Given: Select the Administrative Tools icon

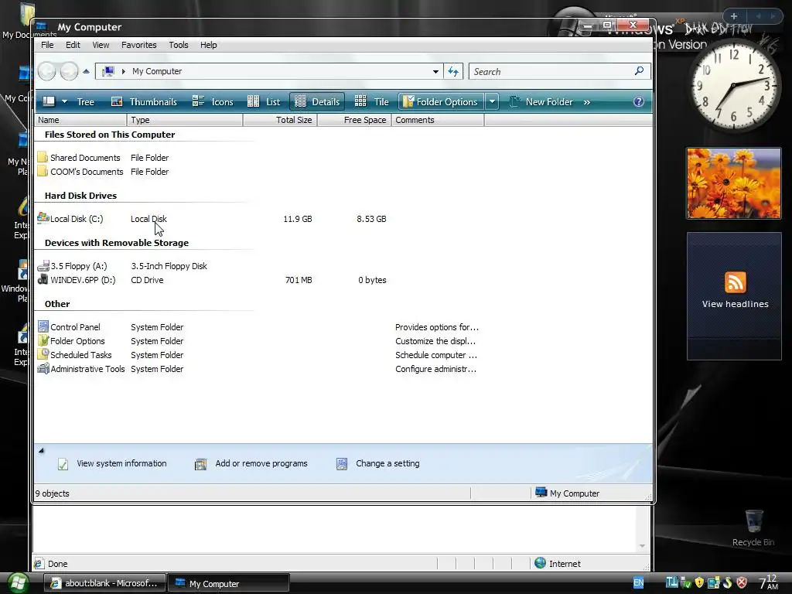Looking at the screenshot, I should tap(43, 368).
